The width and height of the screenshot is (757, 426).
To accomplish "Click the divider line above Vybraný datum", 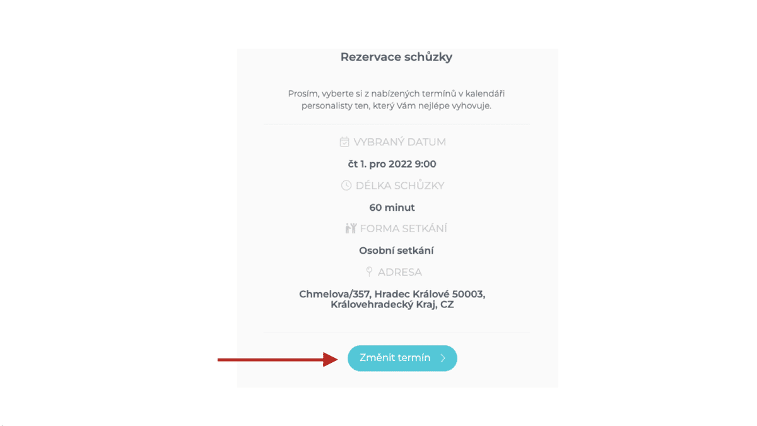I will point(396,124).
